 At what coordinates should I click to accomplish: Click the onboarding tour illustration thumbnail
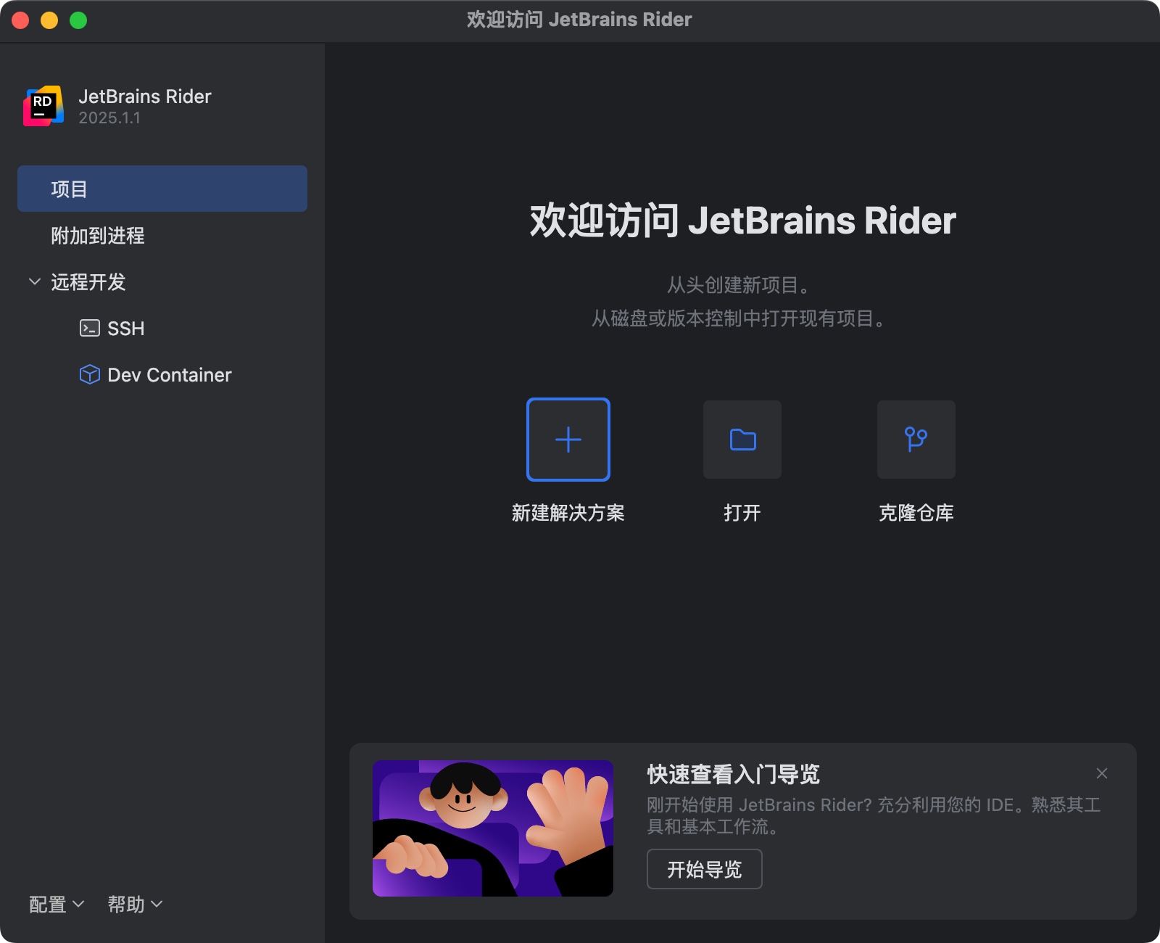point(493,828)
